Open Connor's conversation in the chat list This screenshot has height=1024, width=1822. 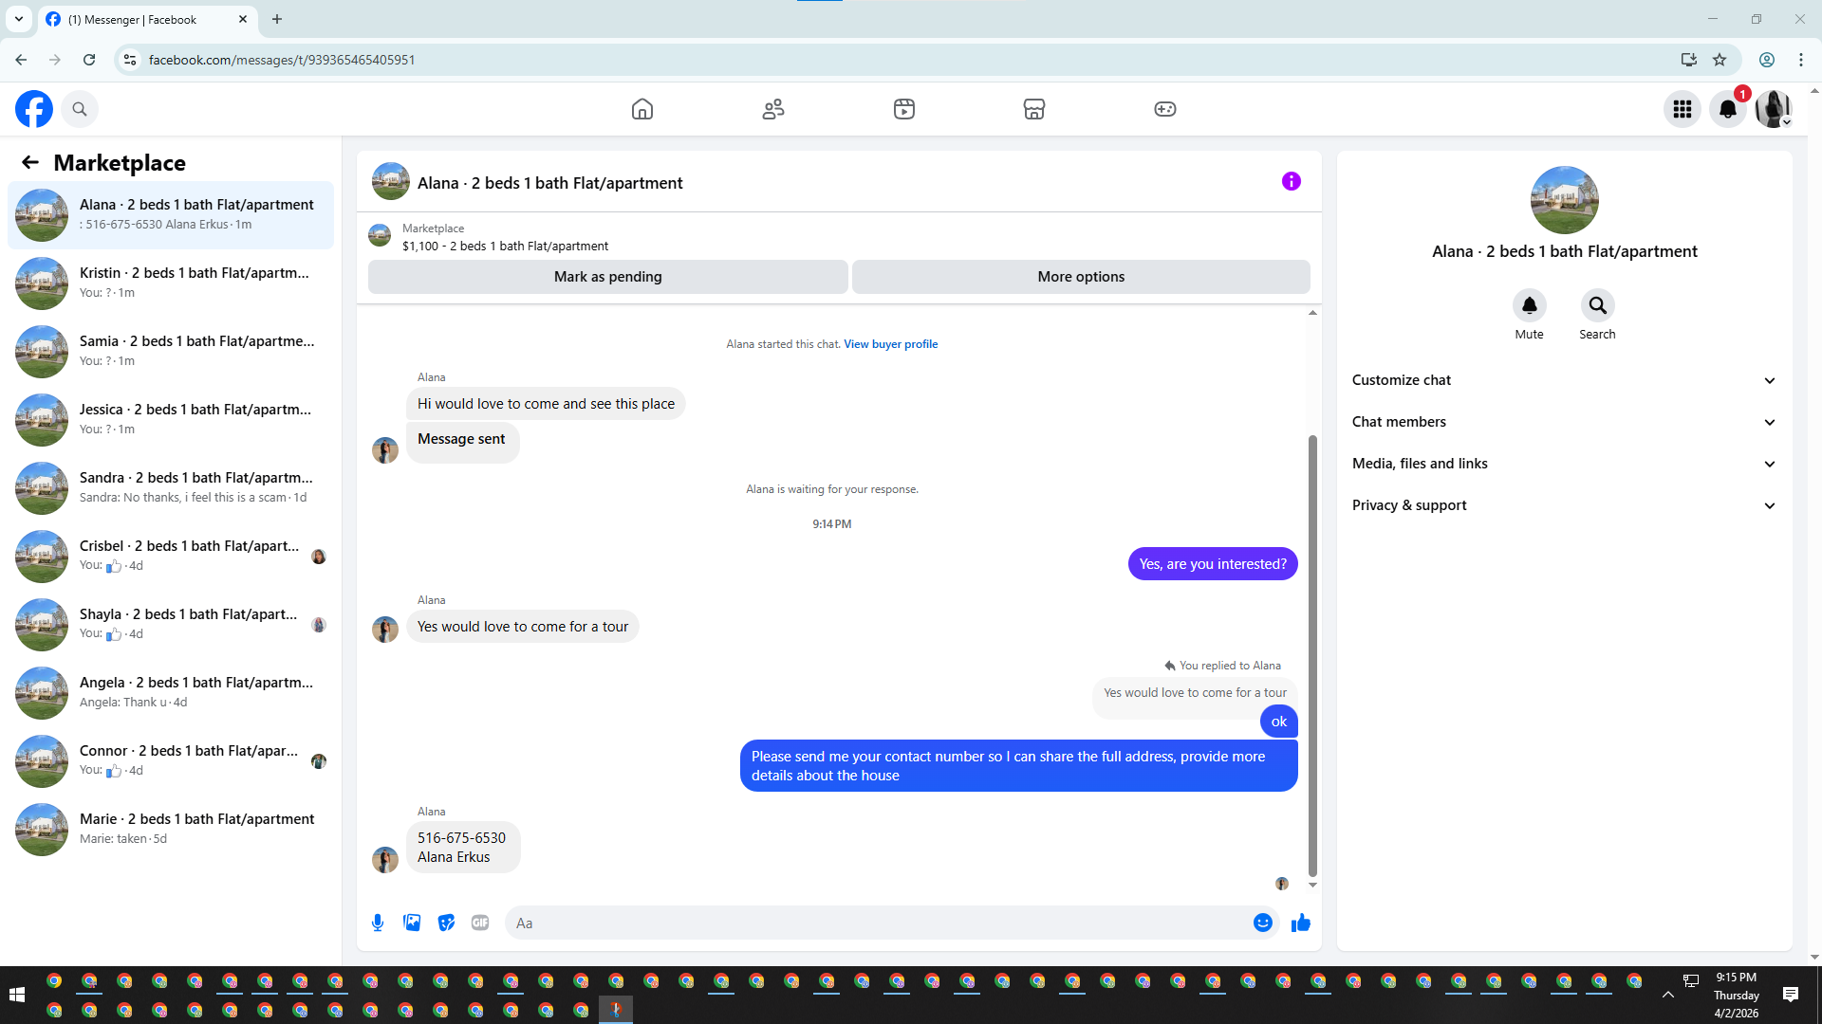pyautogui.click(x=171, y=761)
